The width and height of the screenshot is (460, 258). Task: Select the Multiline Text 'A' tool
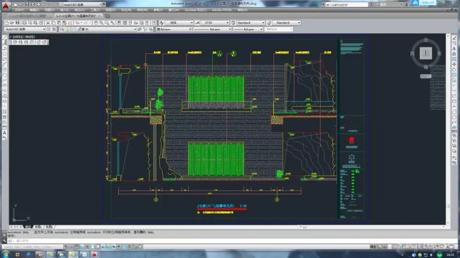coord(4,133)
